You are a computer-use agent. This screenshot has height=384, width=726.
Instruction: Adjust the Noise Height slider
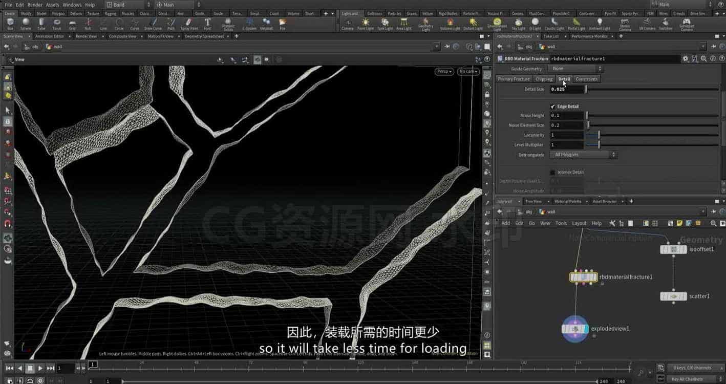(x=653, y=116)
